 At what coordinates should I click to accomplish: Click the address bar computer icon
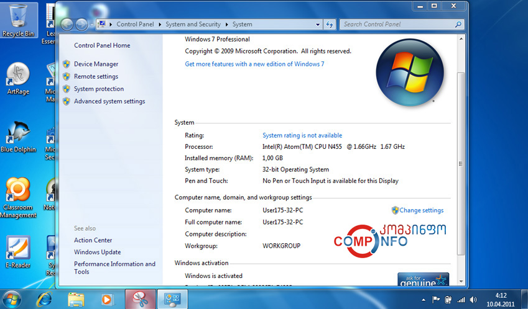coord(102,24)
